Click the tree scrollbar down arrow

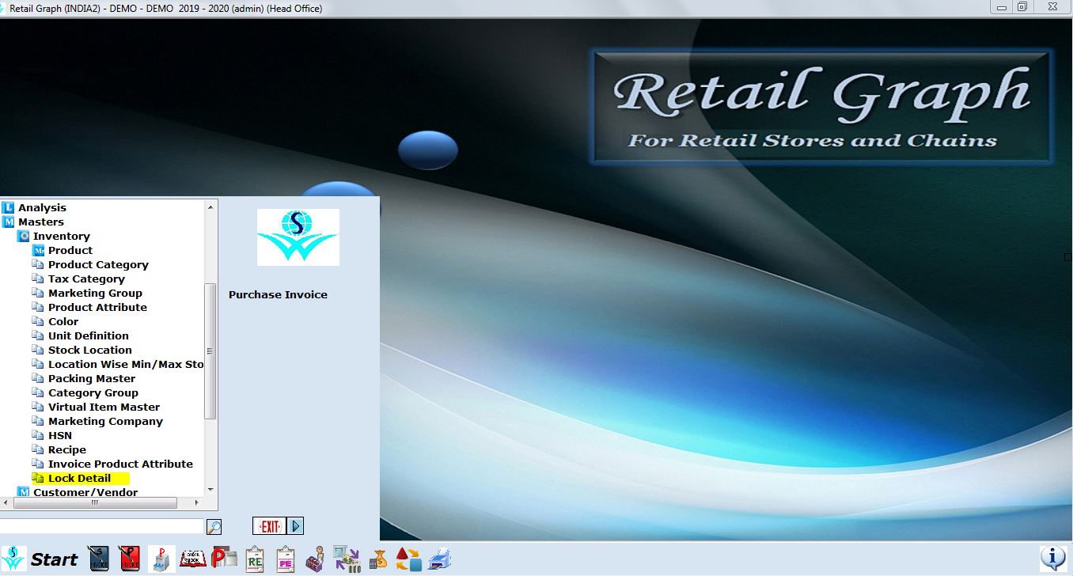click(x=210, y=490)
